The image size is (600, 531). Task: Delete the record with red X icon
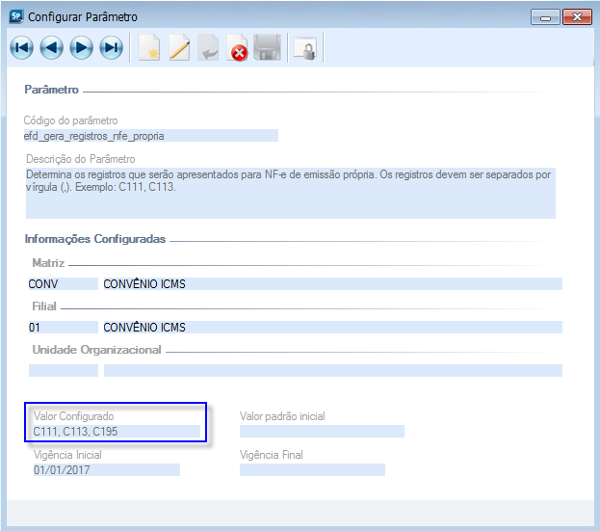pyautogui.click(x=237, y=47)
